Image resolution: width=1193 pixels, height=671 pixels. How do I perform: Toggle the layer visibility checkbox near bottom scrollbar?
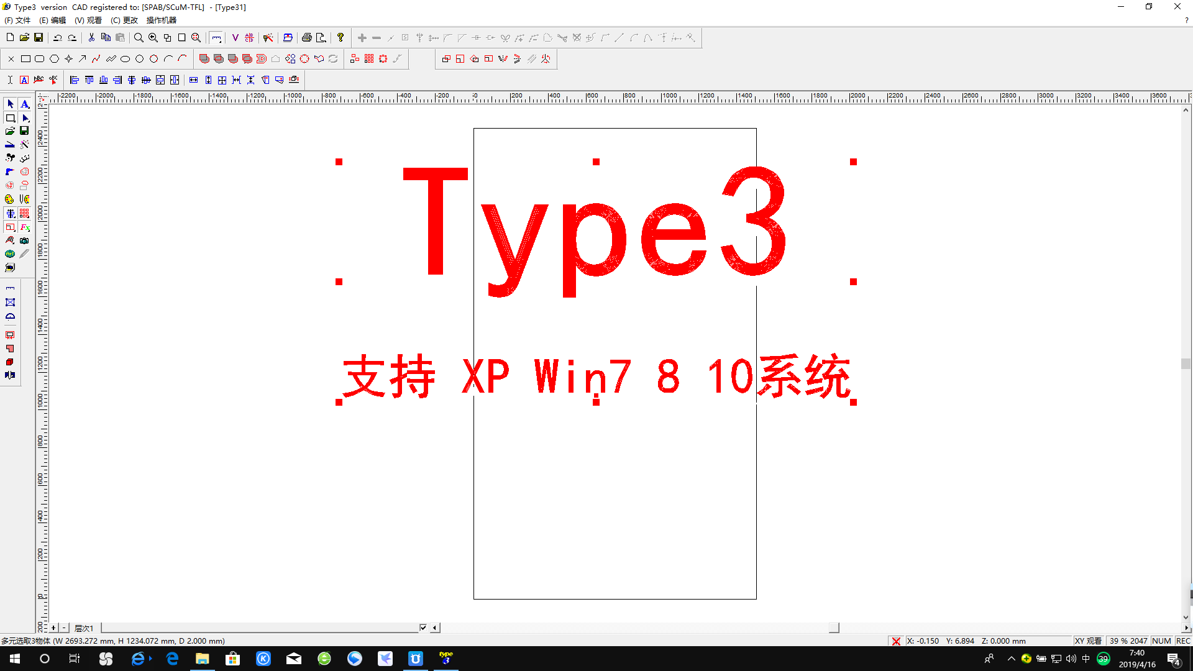(x=423, y=628)
